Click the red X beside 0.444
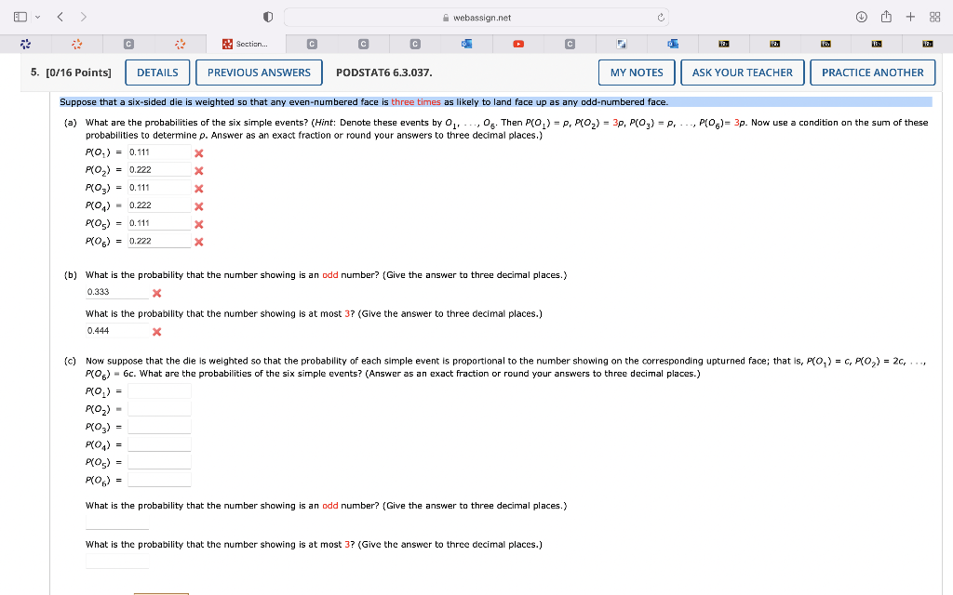953x595 pixels. pos(156,332)
